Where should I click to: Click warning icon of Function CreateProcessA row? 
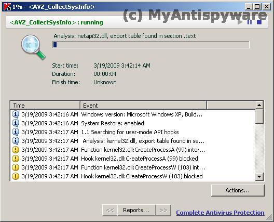(16, 150)
